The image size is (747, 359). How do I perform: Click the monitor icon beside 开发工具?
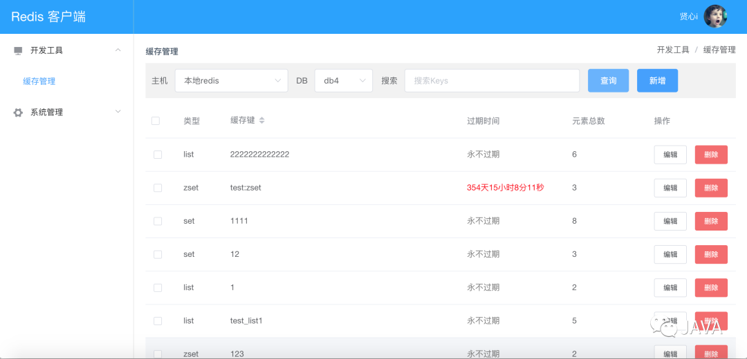tap(18, 50)
